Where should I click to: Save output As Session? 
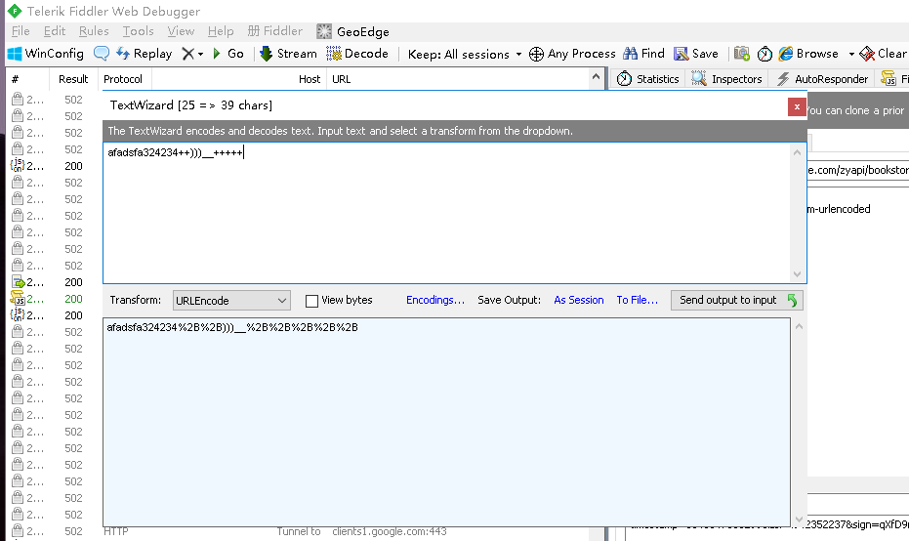579,300
